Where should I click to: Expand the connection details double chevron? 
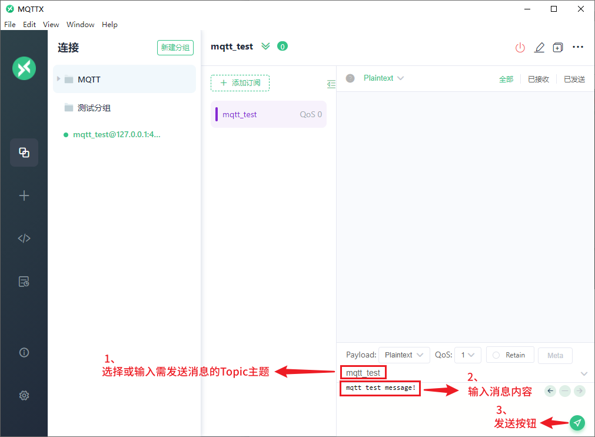265,47
